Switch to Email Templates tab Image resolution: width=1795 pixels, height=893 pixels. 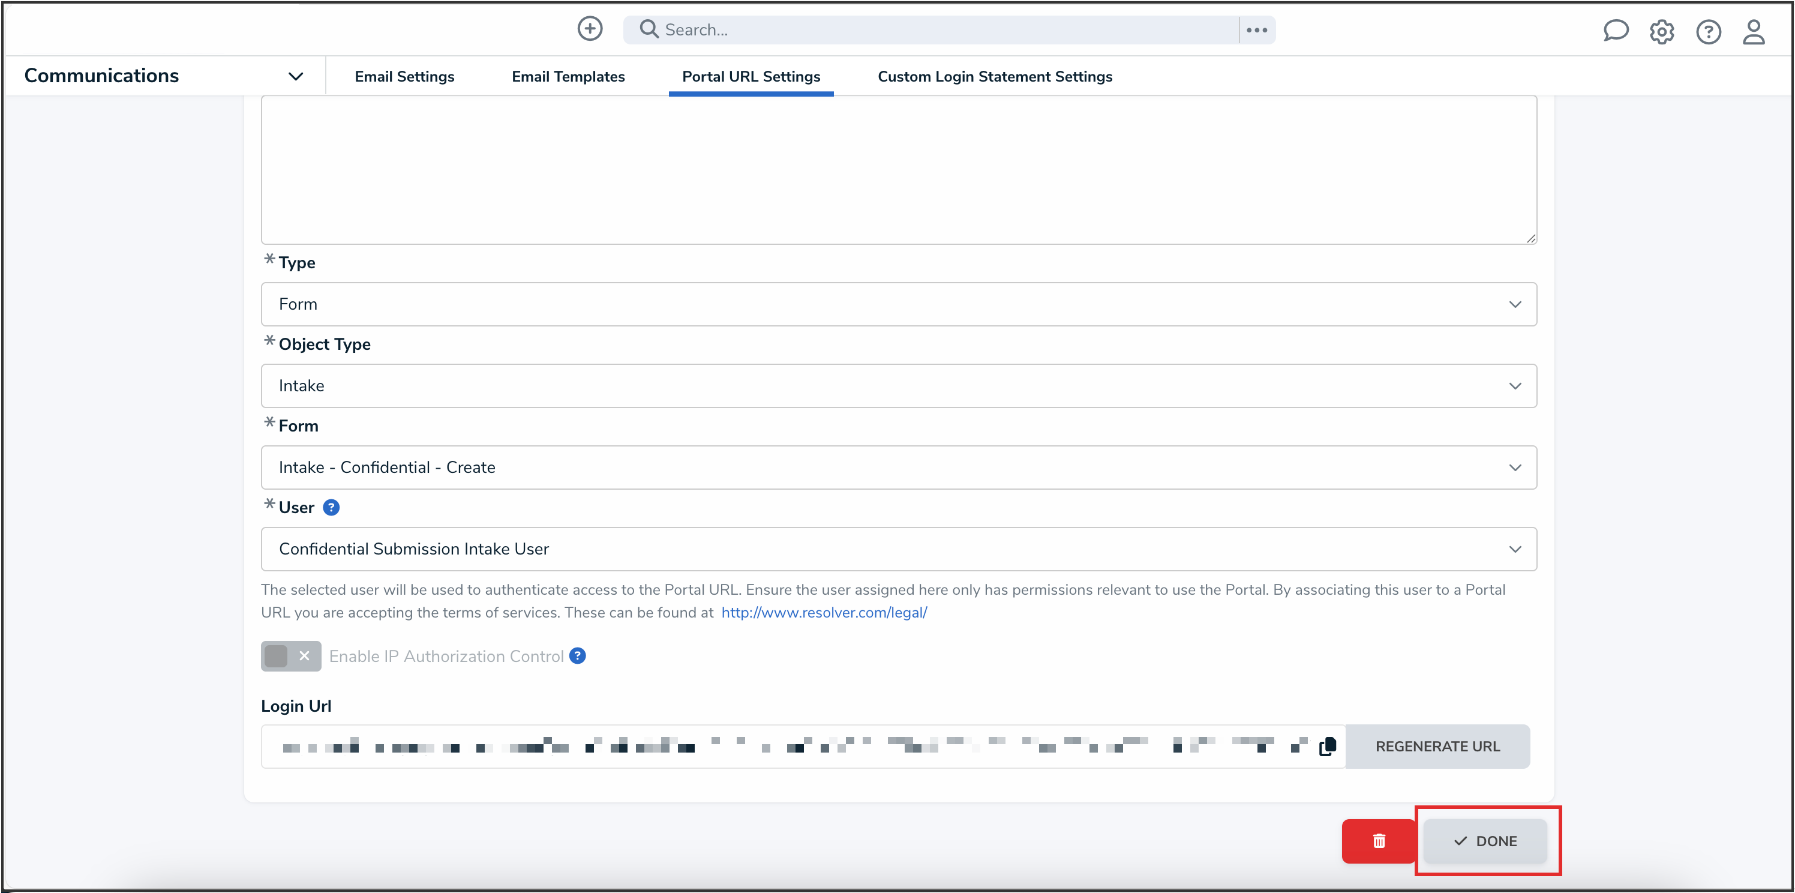coord(568,77)
